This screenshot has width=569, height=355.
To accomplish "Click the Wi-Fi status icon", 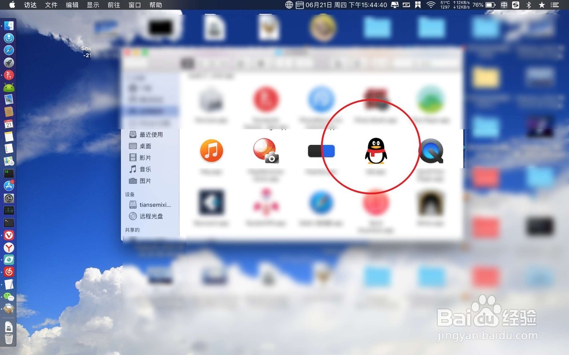I will pos(431,5).
